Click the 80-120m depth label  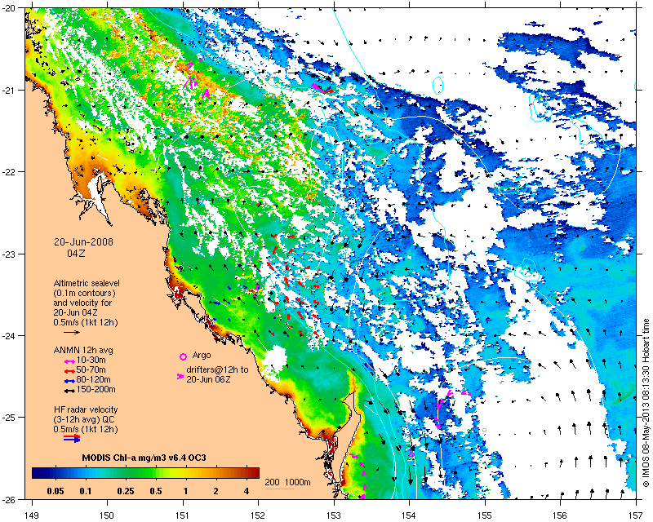pos(93,379)
